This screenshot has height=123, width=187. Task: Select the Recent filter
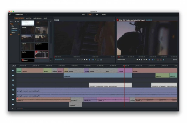pyautogui.click(x=13, y=32)
